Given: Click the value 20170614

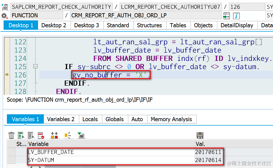Looking at the screenshot, I should click(x=208, y=160).
